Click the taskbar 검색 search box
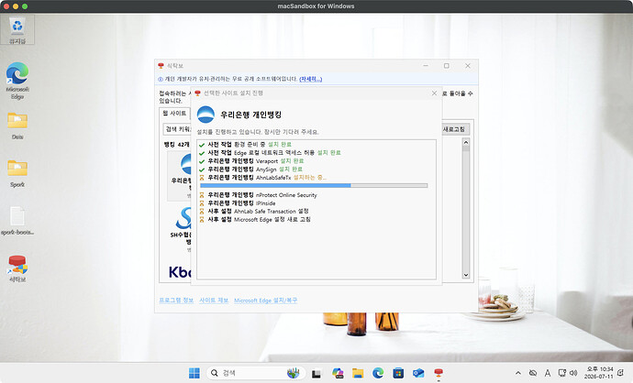 [x=254, y=373]
